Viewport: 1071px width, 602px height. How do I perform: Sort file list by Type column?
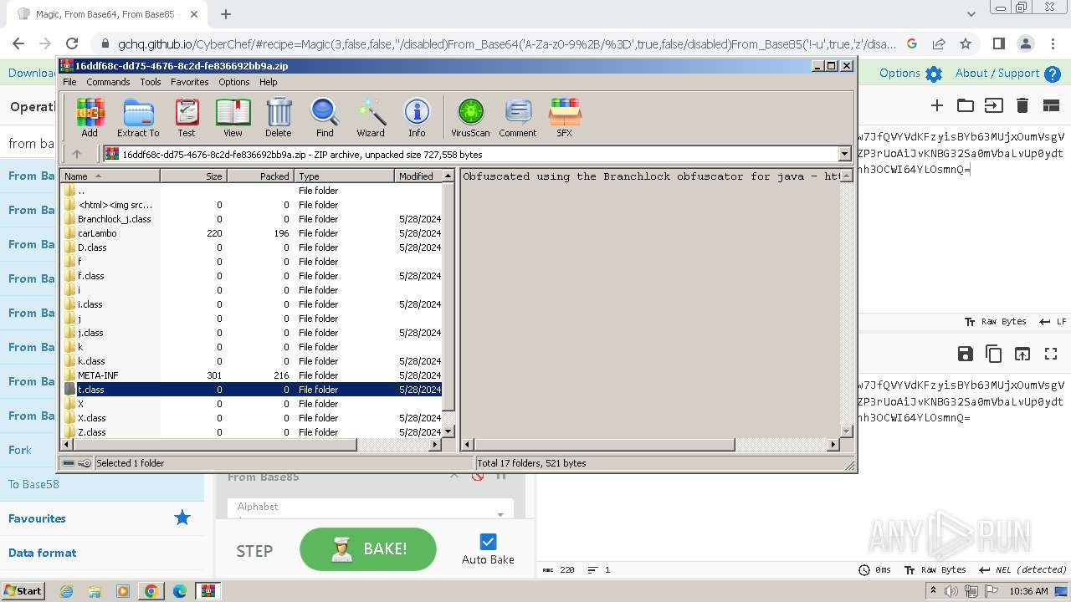tap(344, 176)
